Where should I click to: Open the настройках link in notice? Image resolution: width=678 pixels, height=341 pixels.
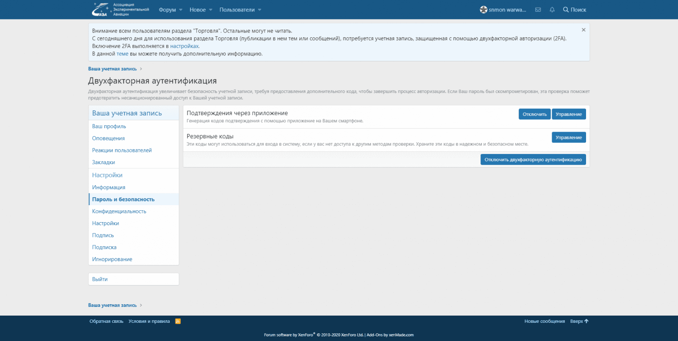pyautogui.click(x=184, y=46)
